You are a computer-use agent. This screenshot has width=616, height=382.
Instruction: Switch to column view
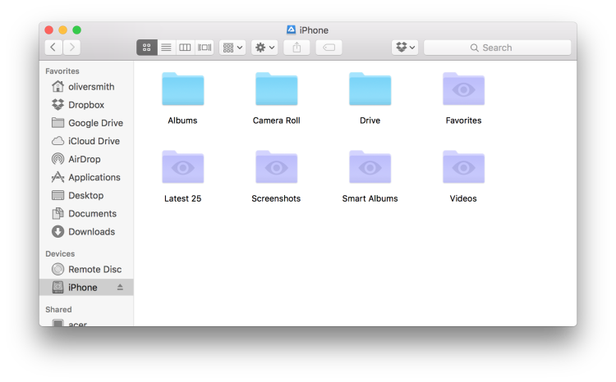185,48
